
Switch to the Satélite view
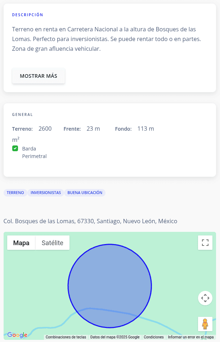pos(53,243)
